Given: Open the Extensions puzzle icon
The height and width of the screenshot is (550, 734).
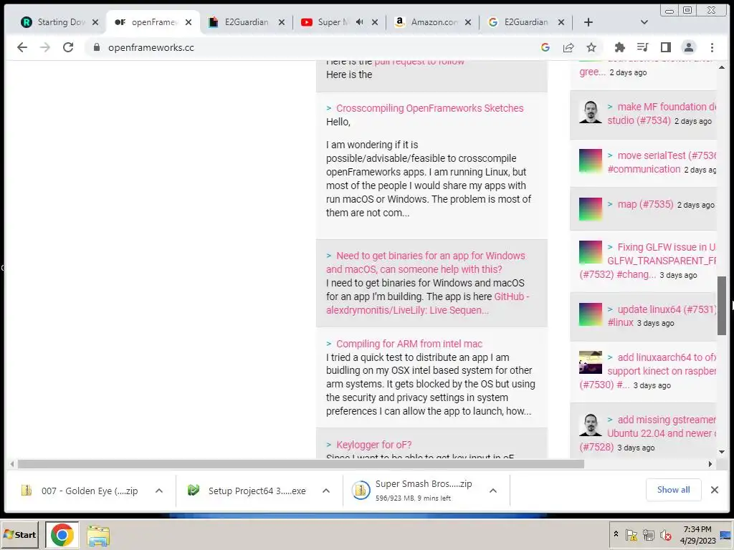Looking at the screenshot, I should click(620, 47).
